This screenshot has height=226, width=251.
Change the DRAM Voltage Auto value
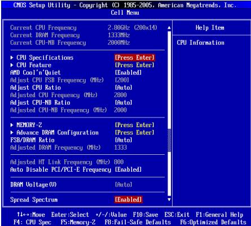[124, 185]
